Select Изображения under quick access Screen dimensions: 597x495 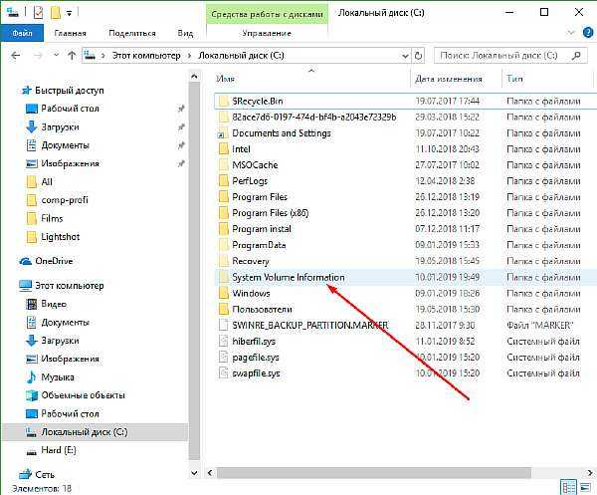pos(70,163)
